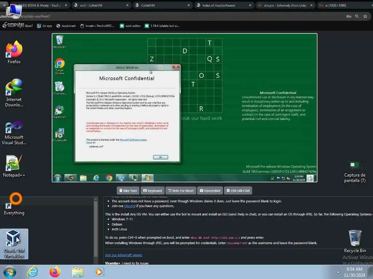Open the host Recycle Bin desktop icon
373x279 pixels.
coord(355,241)
